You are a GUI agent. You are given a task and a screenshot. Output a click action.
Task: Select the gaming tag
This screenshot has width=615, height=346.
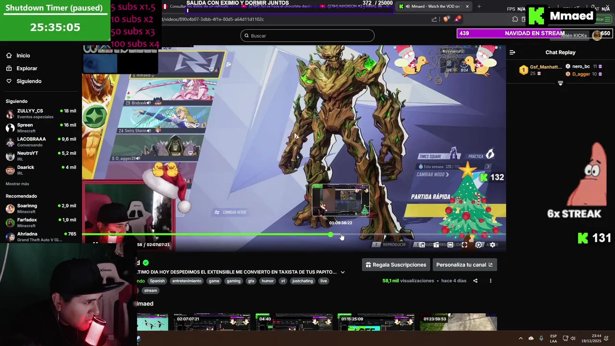click(x=234, y=281)
